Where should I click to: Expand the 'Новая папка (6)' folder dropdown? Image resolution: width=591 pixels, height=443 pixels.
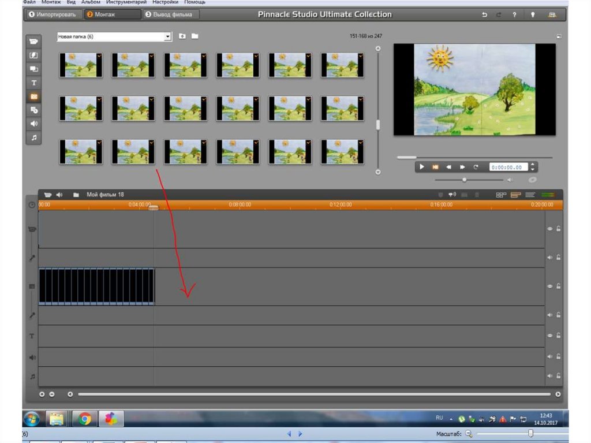click(168, 36)
